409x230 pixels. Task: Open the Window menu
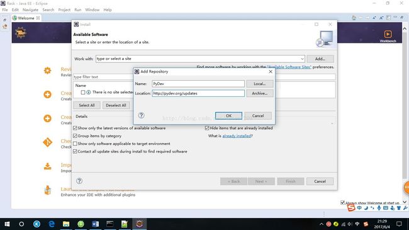[92, 9]
